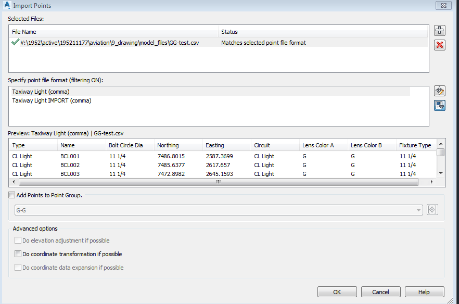Image resolution: width=459 pixels, height=304 pixels.
Task: Click the point group picker bracket icon
Action: pos(432,209)
